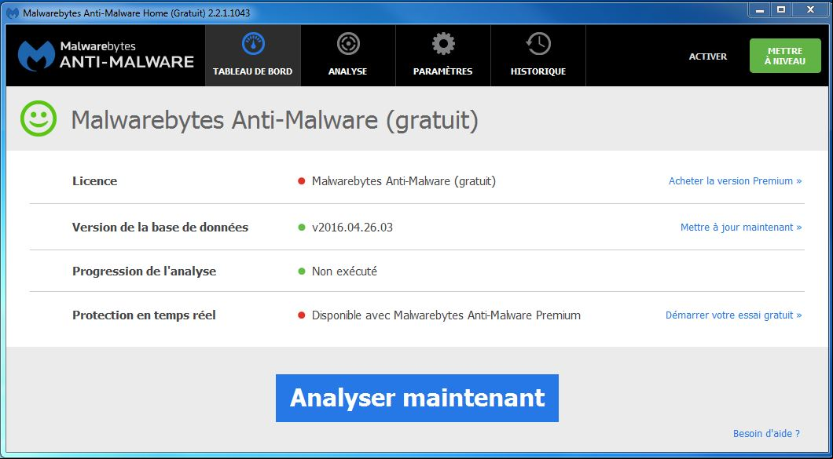
Task: Close the Malwarebytes window
Action: pos(810,9)
